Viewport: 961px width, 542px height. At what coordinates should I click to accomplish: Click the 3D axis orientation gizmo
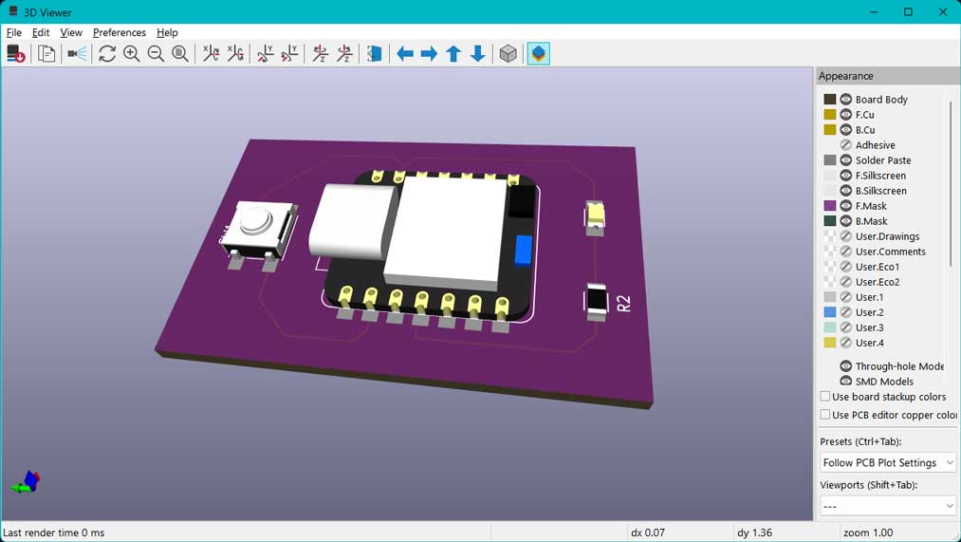27,482
